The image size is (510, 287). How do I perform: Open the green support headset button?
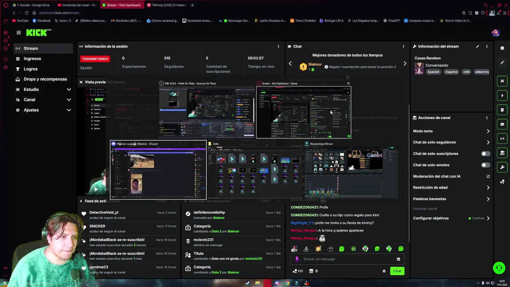pyautogui.click(x=499, y=268)
